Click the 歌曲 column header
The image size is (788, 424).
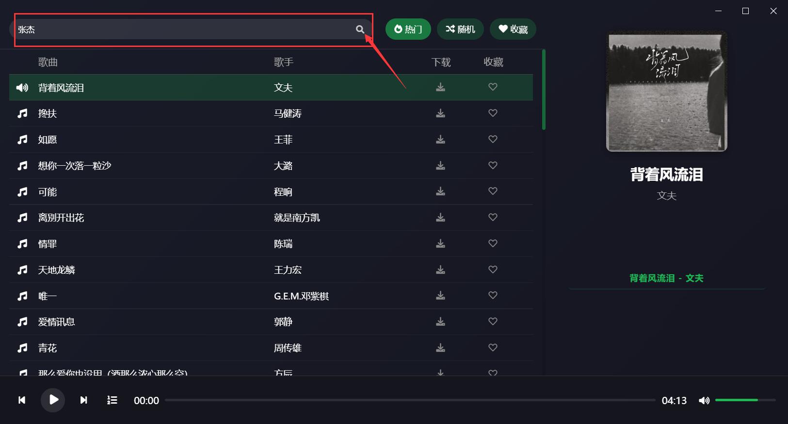tap(47, 62)
